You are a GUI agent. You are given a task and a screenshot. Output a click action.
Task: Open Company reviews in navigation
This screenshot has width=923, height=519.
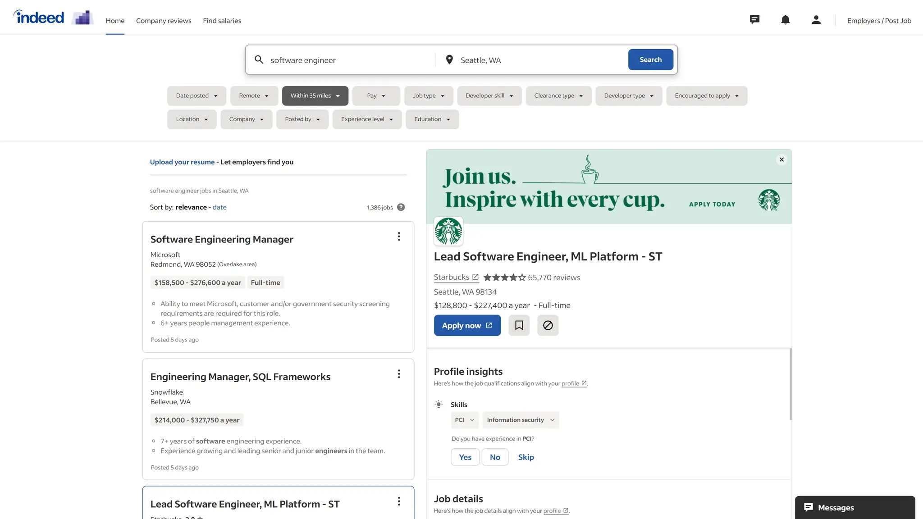tap(164, 21)
